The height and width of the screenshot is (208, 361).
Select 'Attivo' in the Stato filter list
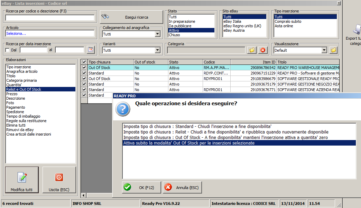(191, 30)
